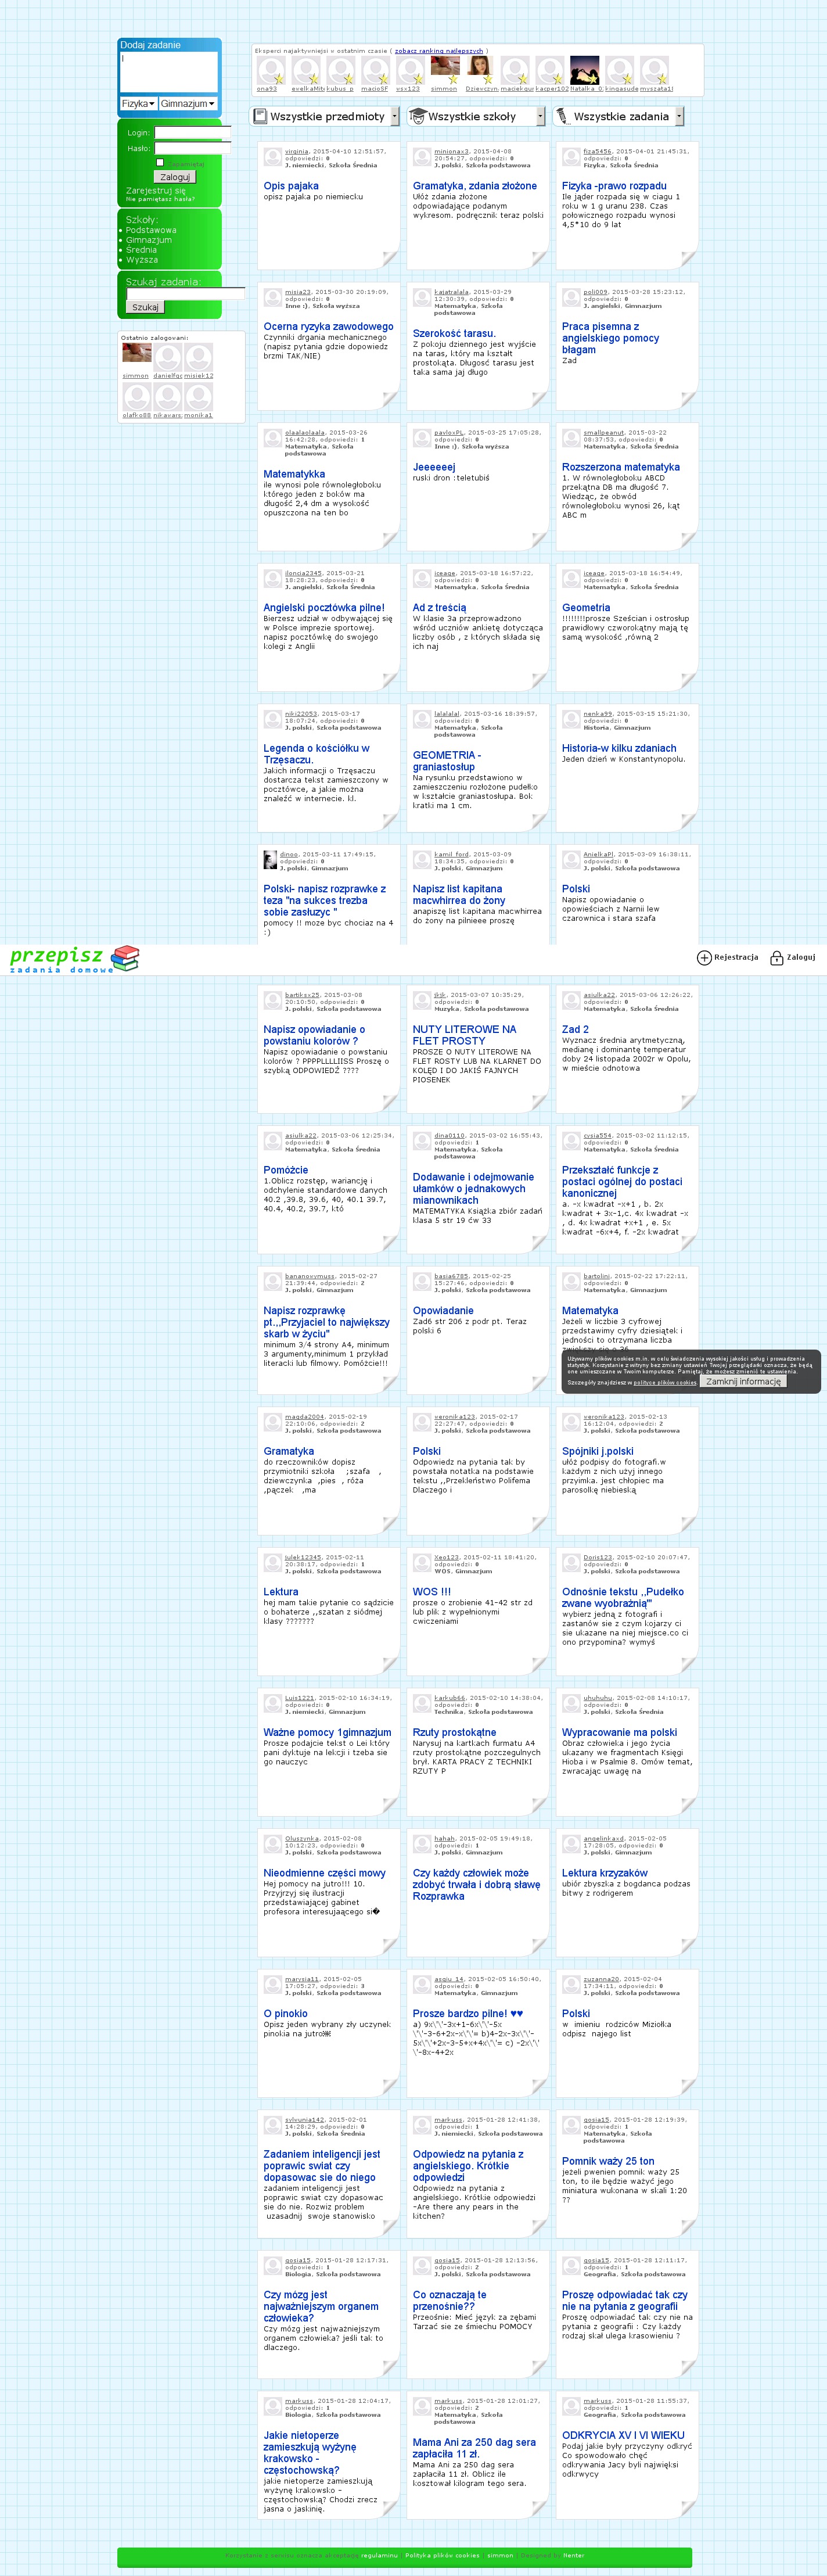Expand the Wszystkie przedmioty filter

coord(325,117)
